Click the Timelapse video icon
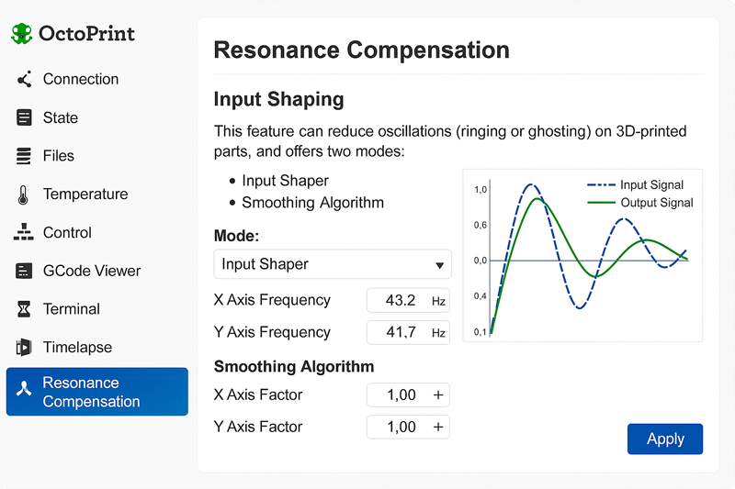The height and width of the screenshot is (489, 735). pos(24,347)
